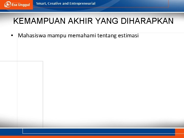Viewport: 184px width, 138px height.
Task: Click the 'KEMAMPUAN AKHIR YANG DIHARAPKAN' slide title
Action: 94,21
